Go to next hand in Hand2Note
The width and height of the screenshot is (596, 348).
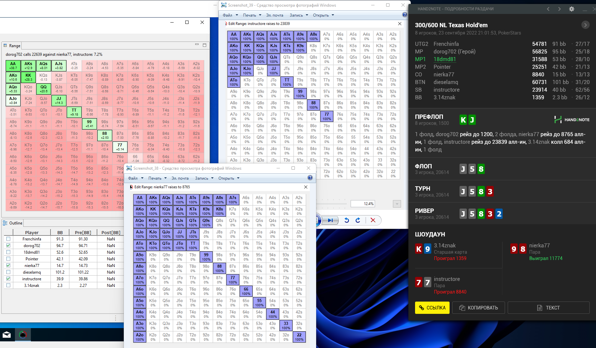559,9
